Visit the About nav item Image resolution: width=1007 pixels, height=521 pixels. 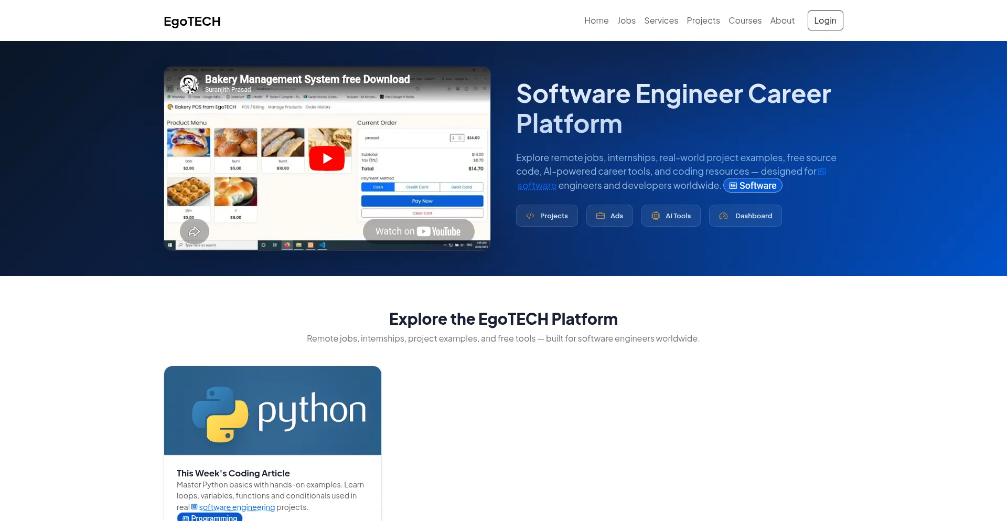(782, 20)
